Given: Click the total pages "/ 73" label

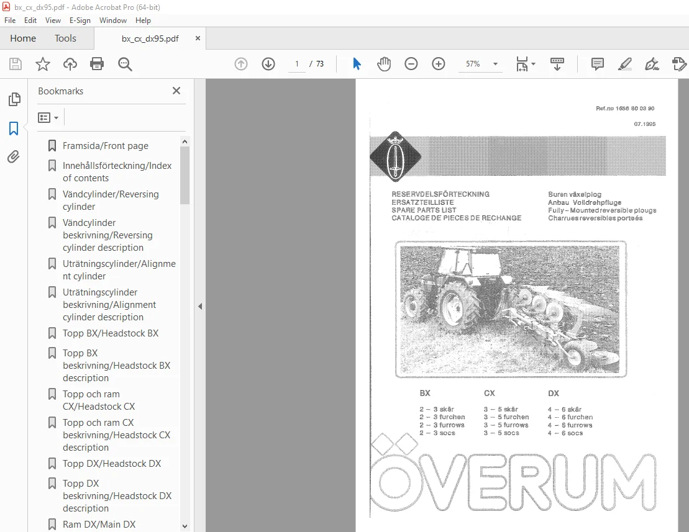Looking at the screenshot, I should 316,64.
